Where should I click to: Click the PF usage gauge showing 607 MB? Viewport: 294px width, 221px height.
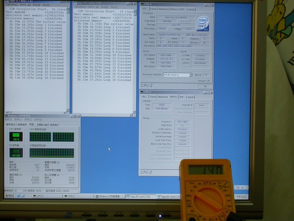16,153
